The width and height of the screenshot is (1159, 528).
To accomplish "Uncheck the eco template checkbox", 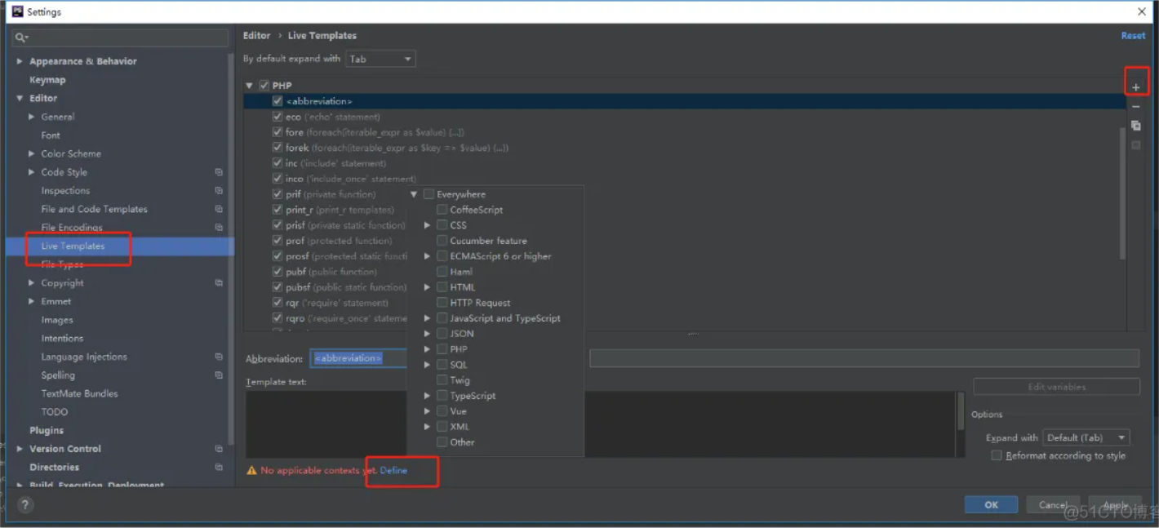I will tap(278, 117).
